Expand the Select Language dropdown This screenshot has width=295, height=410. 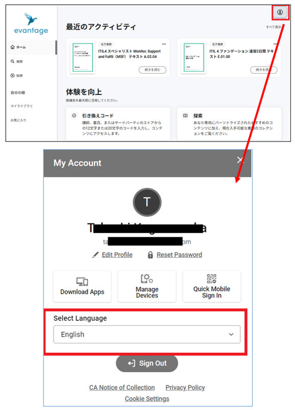(147, 334)
